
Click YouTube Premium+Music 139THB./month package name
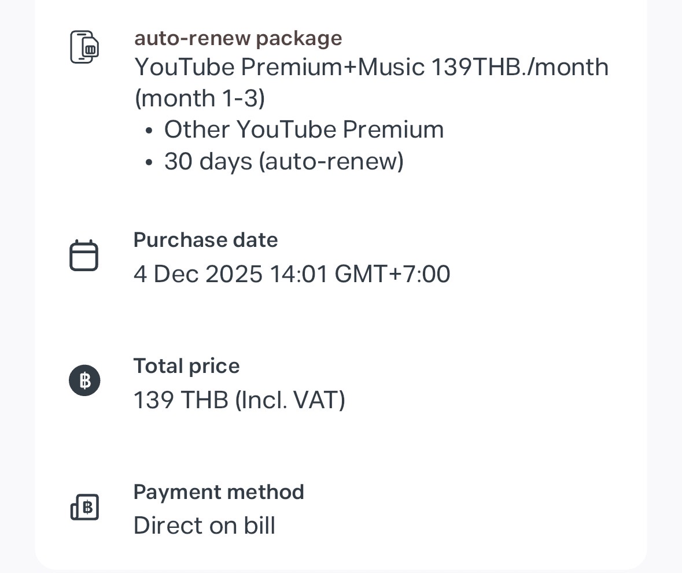pos(371,68)
